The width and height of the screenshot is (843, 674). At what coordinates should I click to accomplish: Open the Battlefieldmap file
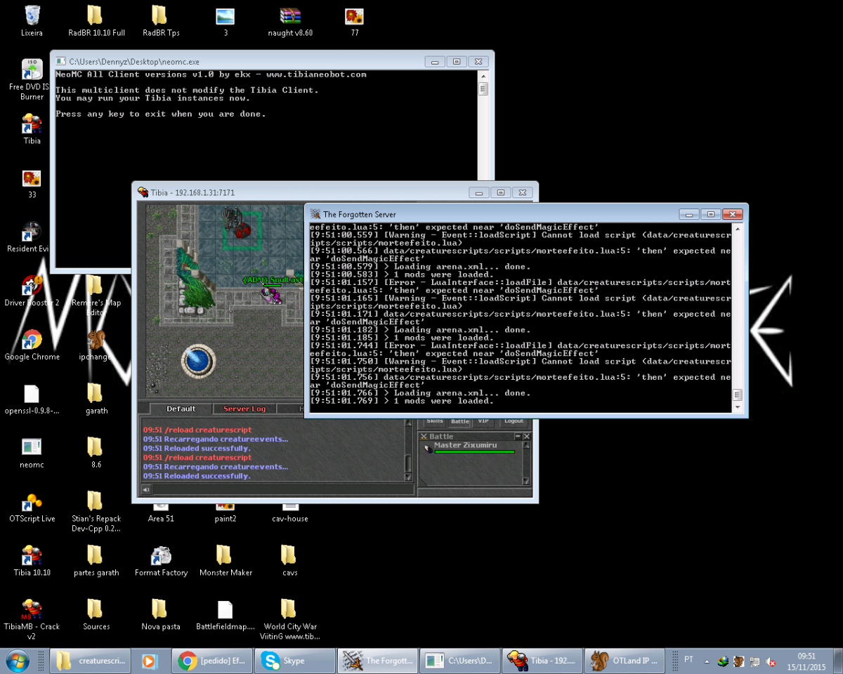tap(226, 614)
